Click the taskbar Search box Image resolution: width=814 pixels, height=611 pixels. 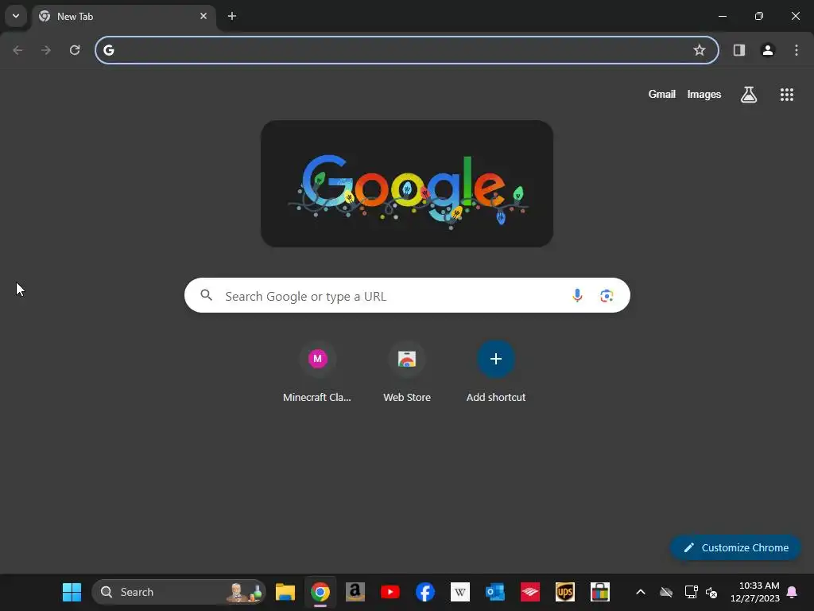[179, 592]
